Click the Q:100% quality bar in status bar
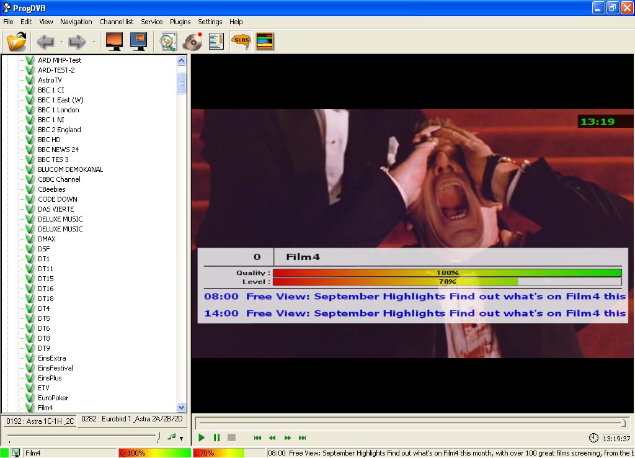The height and width of the screenshot is (458, 635). pos(154,453)
